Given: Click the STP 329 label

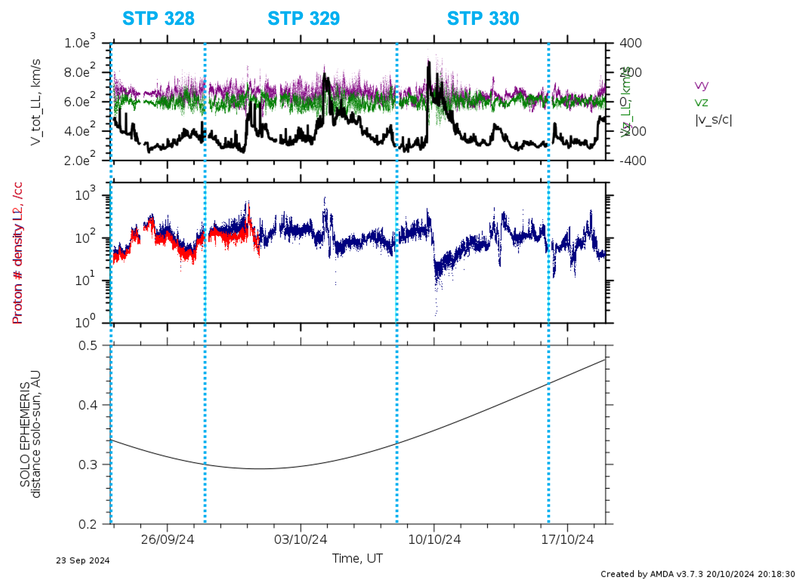Looking at the screenshot, I should pyautogui.click(x=303, y=18).
